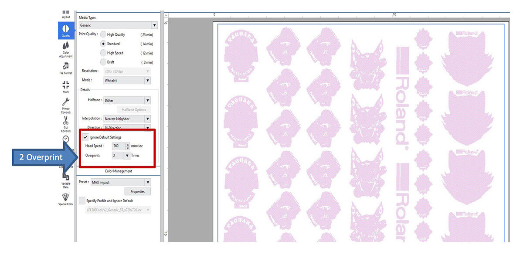Select Standard print quality
Image resolution: width=523 pixels, height=255 pixels.
[x=103, y=44]
